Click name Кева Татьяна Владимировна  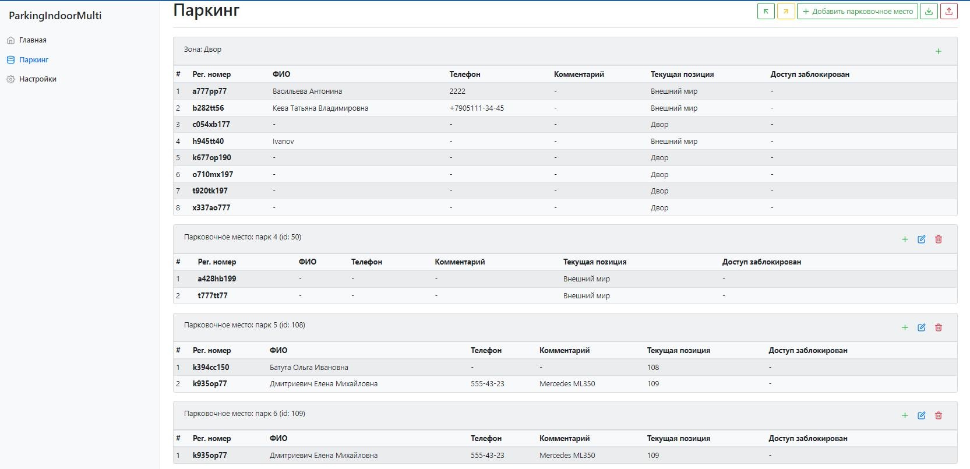(320, 108)
